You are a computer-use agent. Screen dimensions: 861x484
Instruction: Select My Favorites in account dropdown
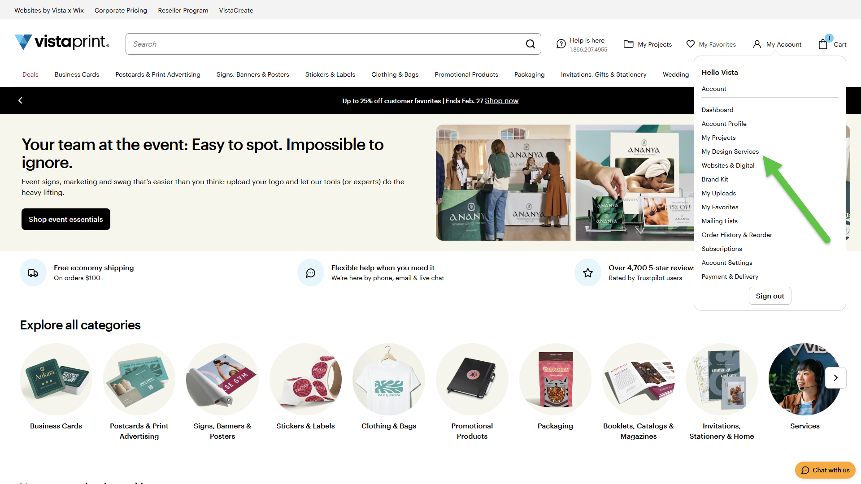(720, 207)
